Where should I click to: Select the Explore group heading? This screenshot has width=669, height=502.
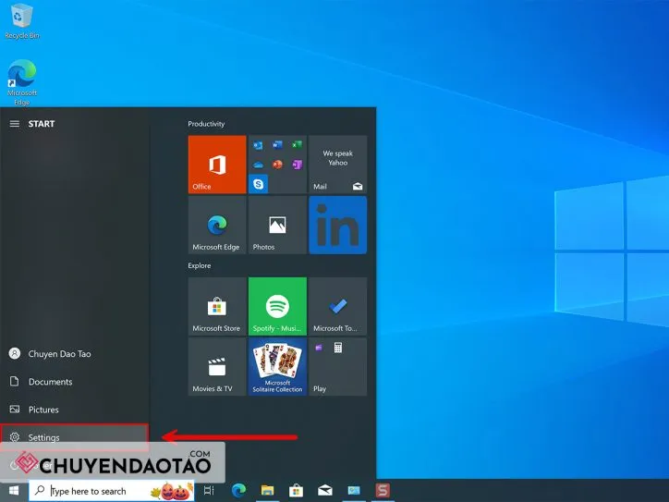(200, 265)
